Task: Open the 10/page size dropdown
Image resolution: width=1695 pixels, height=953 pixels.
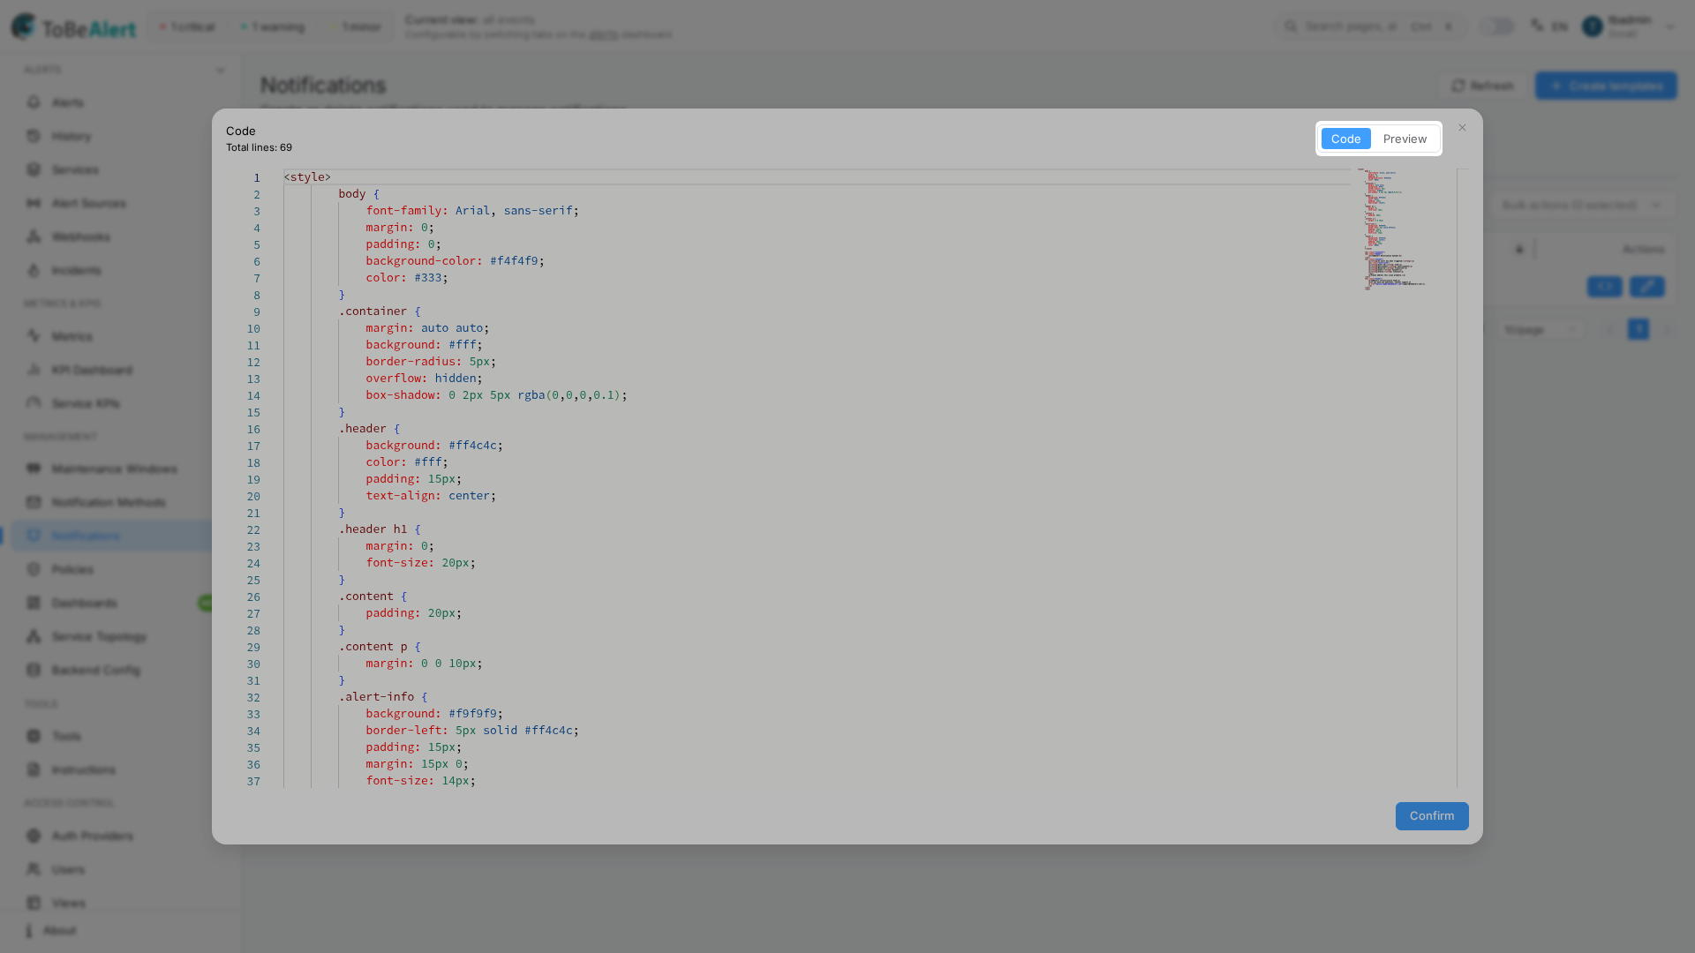Action: pos(1540,330)
